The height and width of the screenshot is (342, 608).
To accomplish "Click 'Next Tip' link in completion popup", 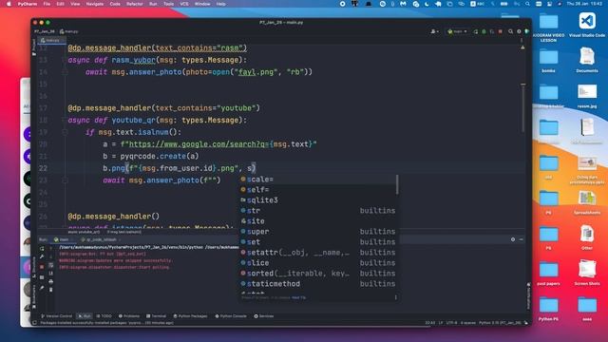I will tap(298, 297).
